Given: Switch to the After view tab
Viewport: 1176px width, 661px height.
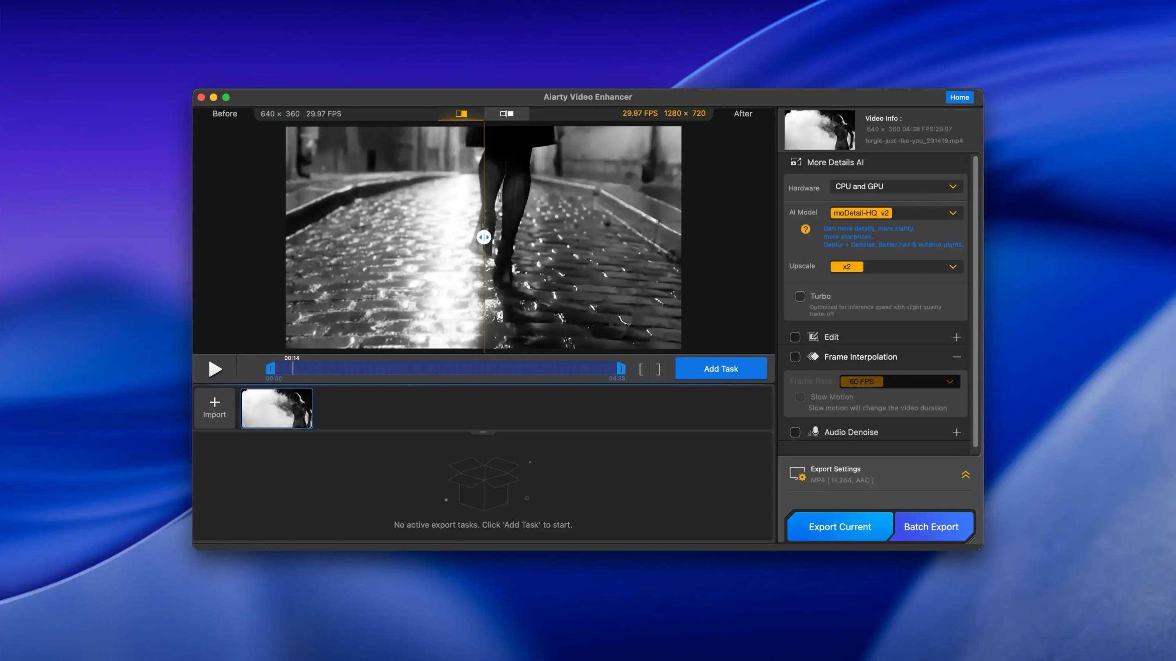Looking at the screenshot, I should (x=743, y=113).
